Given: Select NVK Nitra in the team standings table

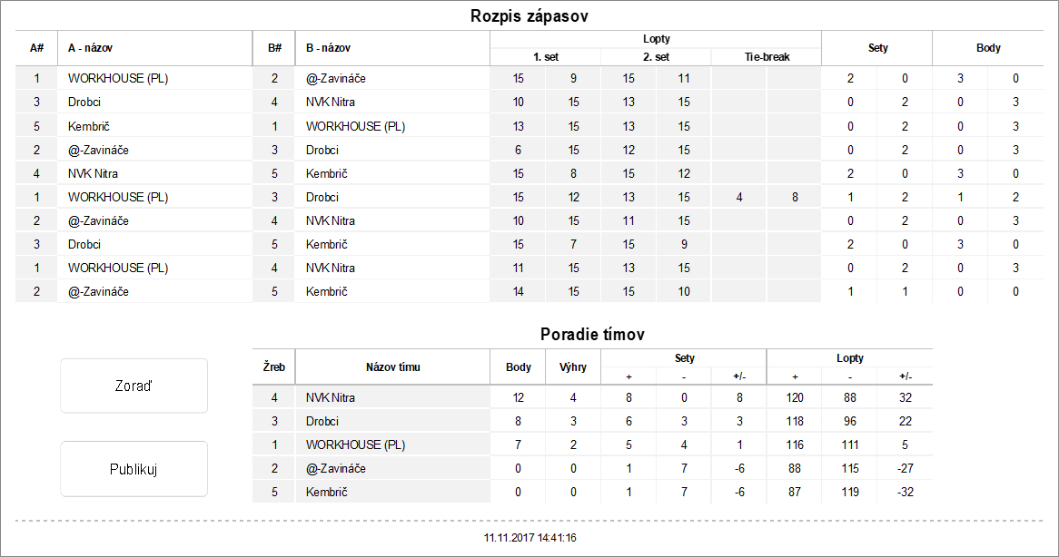Looking at the screenshot, I should (x=331, y=397).
